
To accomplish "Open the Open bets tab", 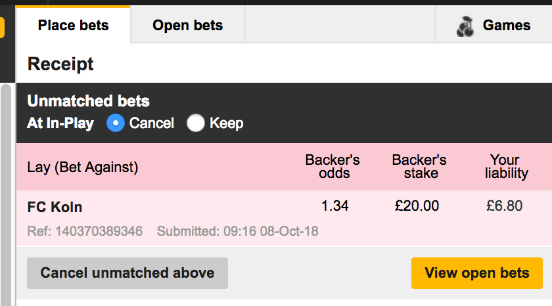I will point(188,26).
